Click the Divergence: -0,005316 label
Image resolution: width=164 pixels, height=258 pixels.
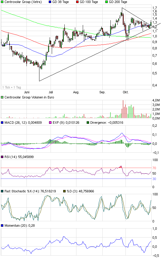pyautogui.click(x=107, y=123)
